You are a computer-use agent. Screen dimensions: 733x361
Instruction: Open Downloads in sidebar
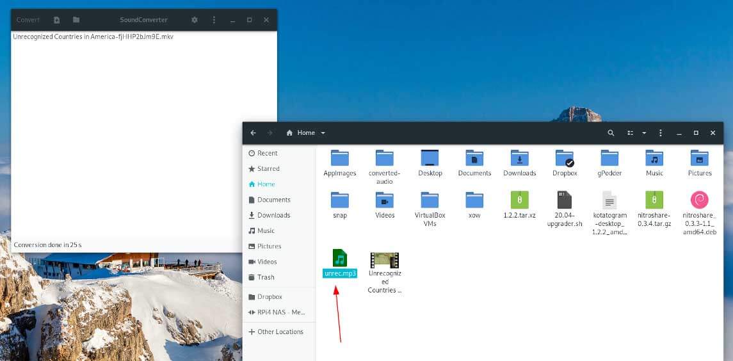pos(279,215)
